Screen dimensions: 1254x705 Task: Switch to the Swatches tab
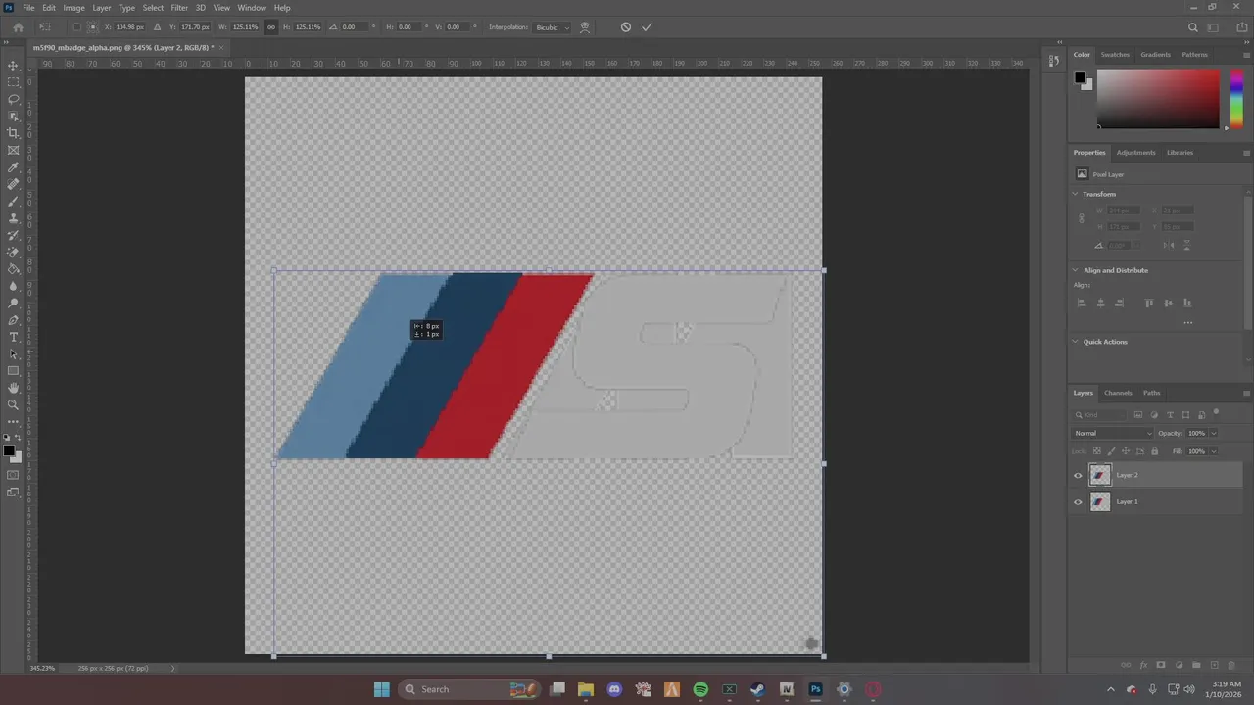coord(1115,55)
